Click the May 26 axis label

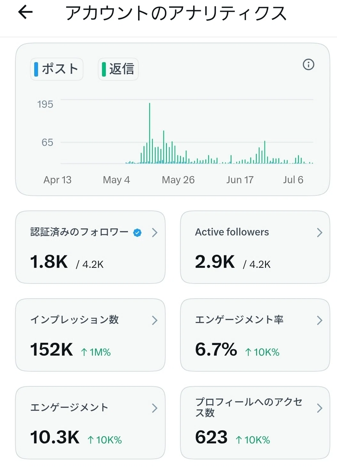coord(178,180)
